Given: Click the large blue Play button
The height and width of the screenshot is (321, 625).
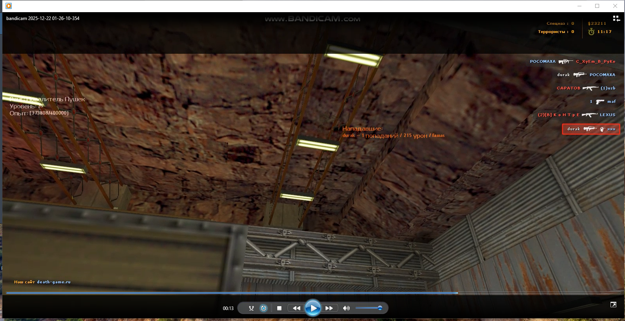Looking at the screenshot, I should click(x=313, y=308).
